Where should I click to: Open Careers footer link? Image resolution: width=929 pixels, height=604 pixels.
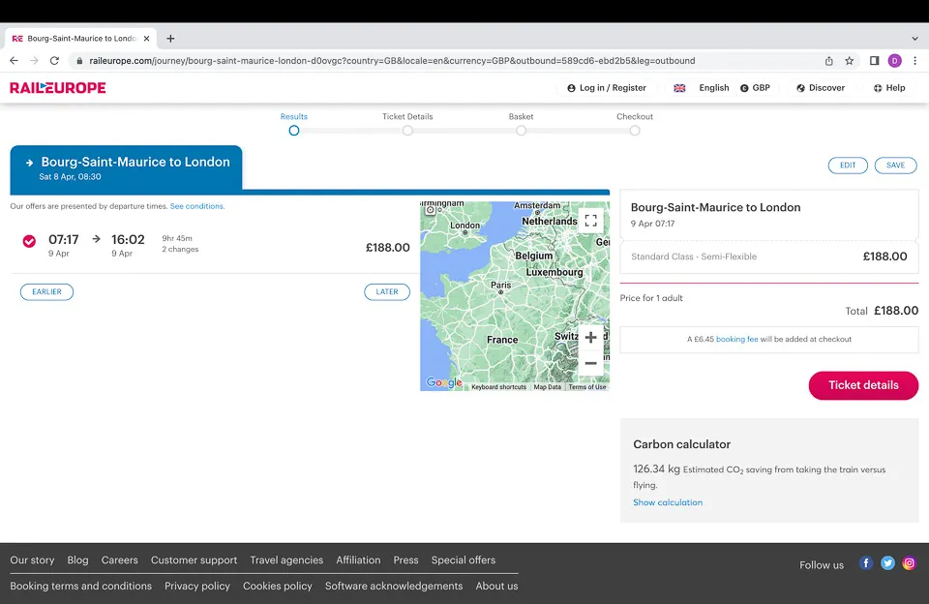[120, 560]
